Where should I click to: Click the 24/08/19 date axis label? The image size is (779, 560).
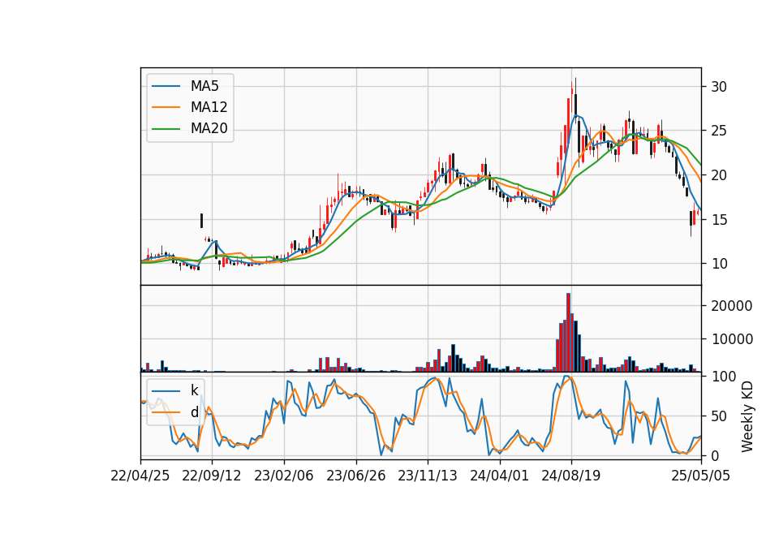[570, 476]
